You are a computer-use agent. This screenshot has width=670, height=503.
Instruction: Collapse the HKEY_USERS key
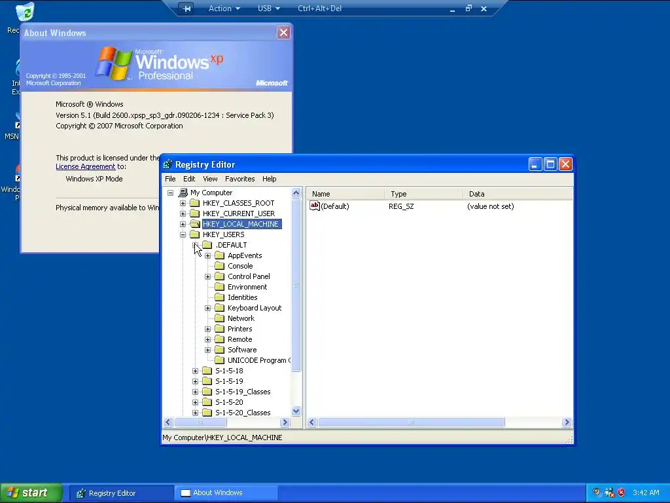click(183, 234)
